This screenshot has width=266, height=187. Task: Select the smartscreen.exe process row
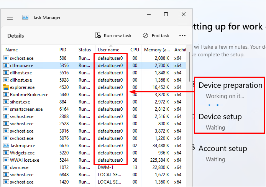coord(26,109)
